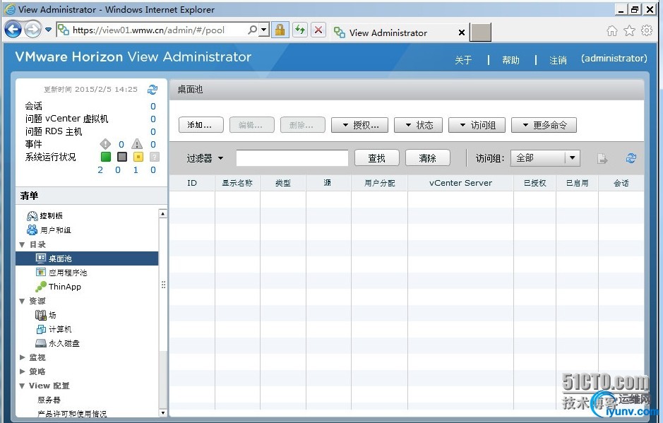
Task: Collapse the 目录 tree section
Action: click(22, 244)
